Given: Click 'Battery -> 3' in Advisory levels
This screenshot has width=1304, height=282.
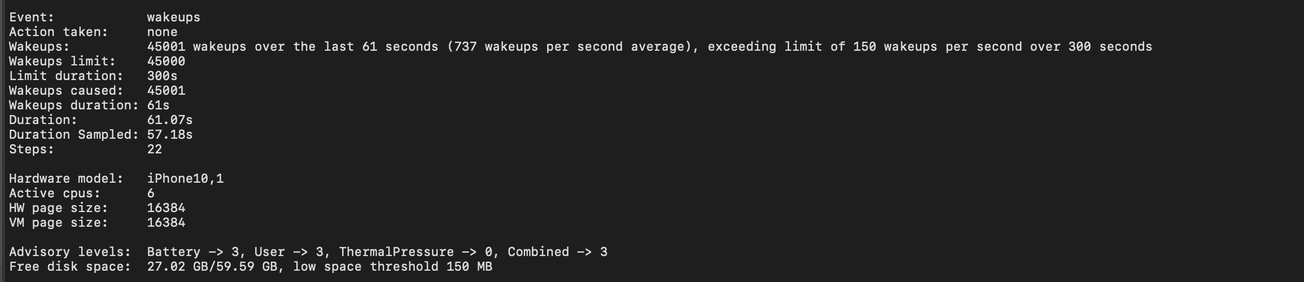Looking at the screenshot, I should point(196,252).
